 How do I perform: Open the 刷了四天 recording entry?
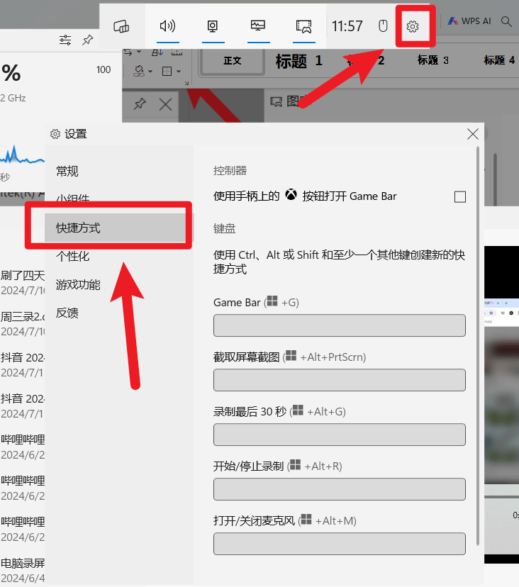pyautogui.click(x=23, y=283)
